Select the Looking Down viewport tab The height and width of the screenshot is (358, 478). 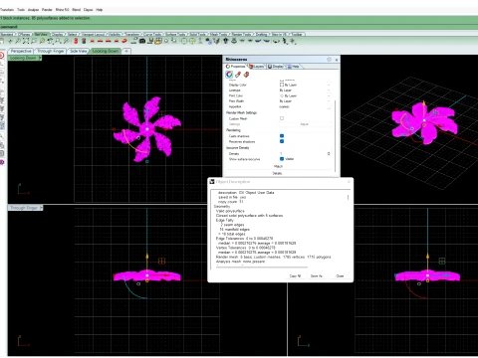tap(106, 51)
